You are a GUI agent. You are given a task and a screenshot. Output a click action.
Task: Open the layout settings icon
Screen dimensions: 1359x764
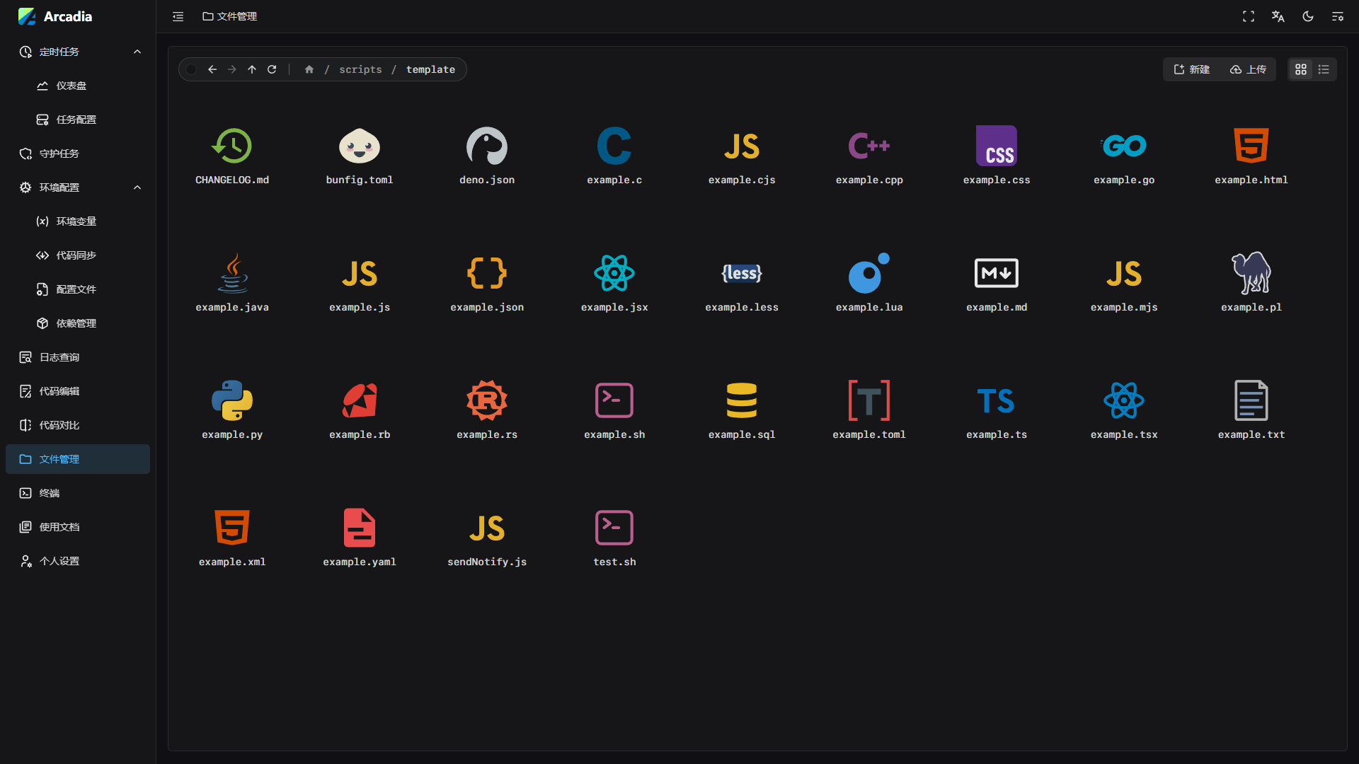tap(1338, 16)
